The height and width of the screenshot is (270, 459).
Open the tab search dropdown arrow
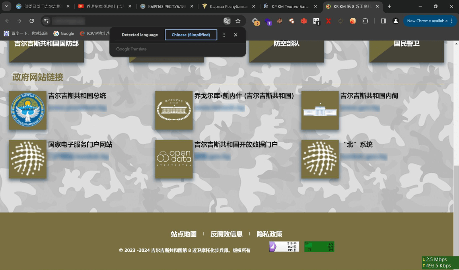(6, 6)
